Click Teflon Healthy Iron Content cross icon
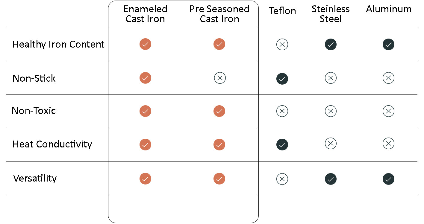This screenshot has width=424, height=224. tap(282, 45)
